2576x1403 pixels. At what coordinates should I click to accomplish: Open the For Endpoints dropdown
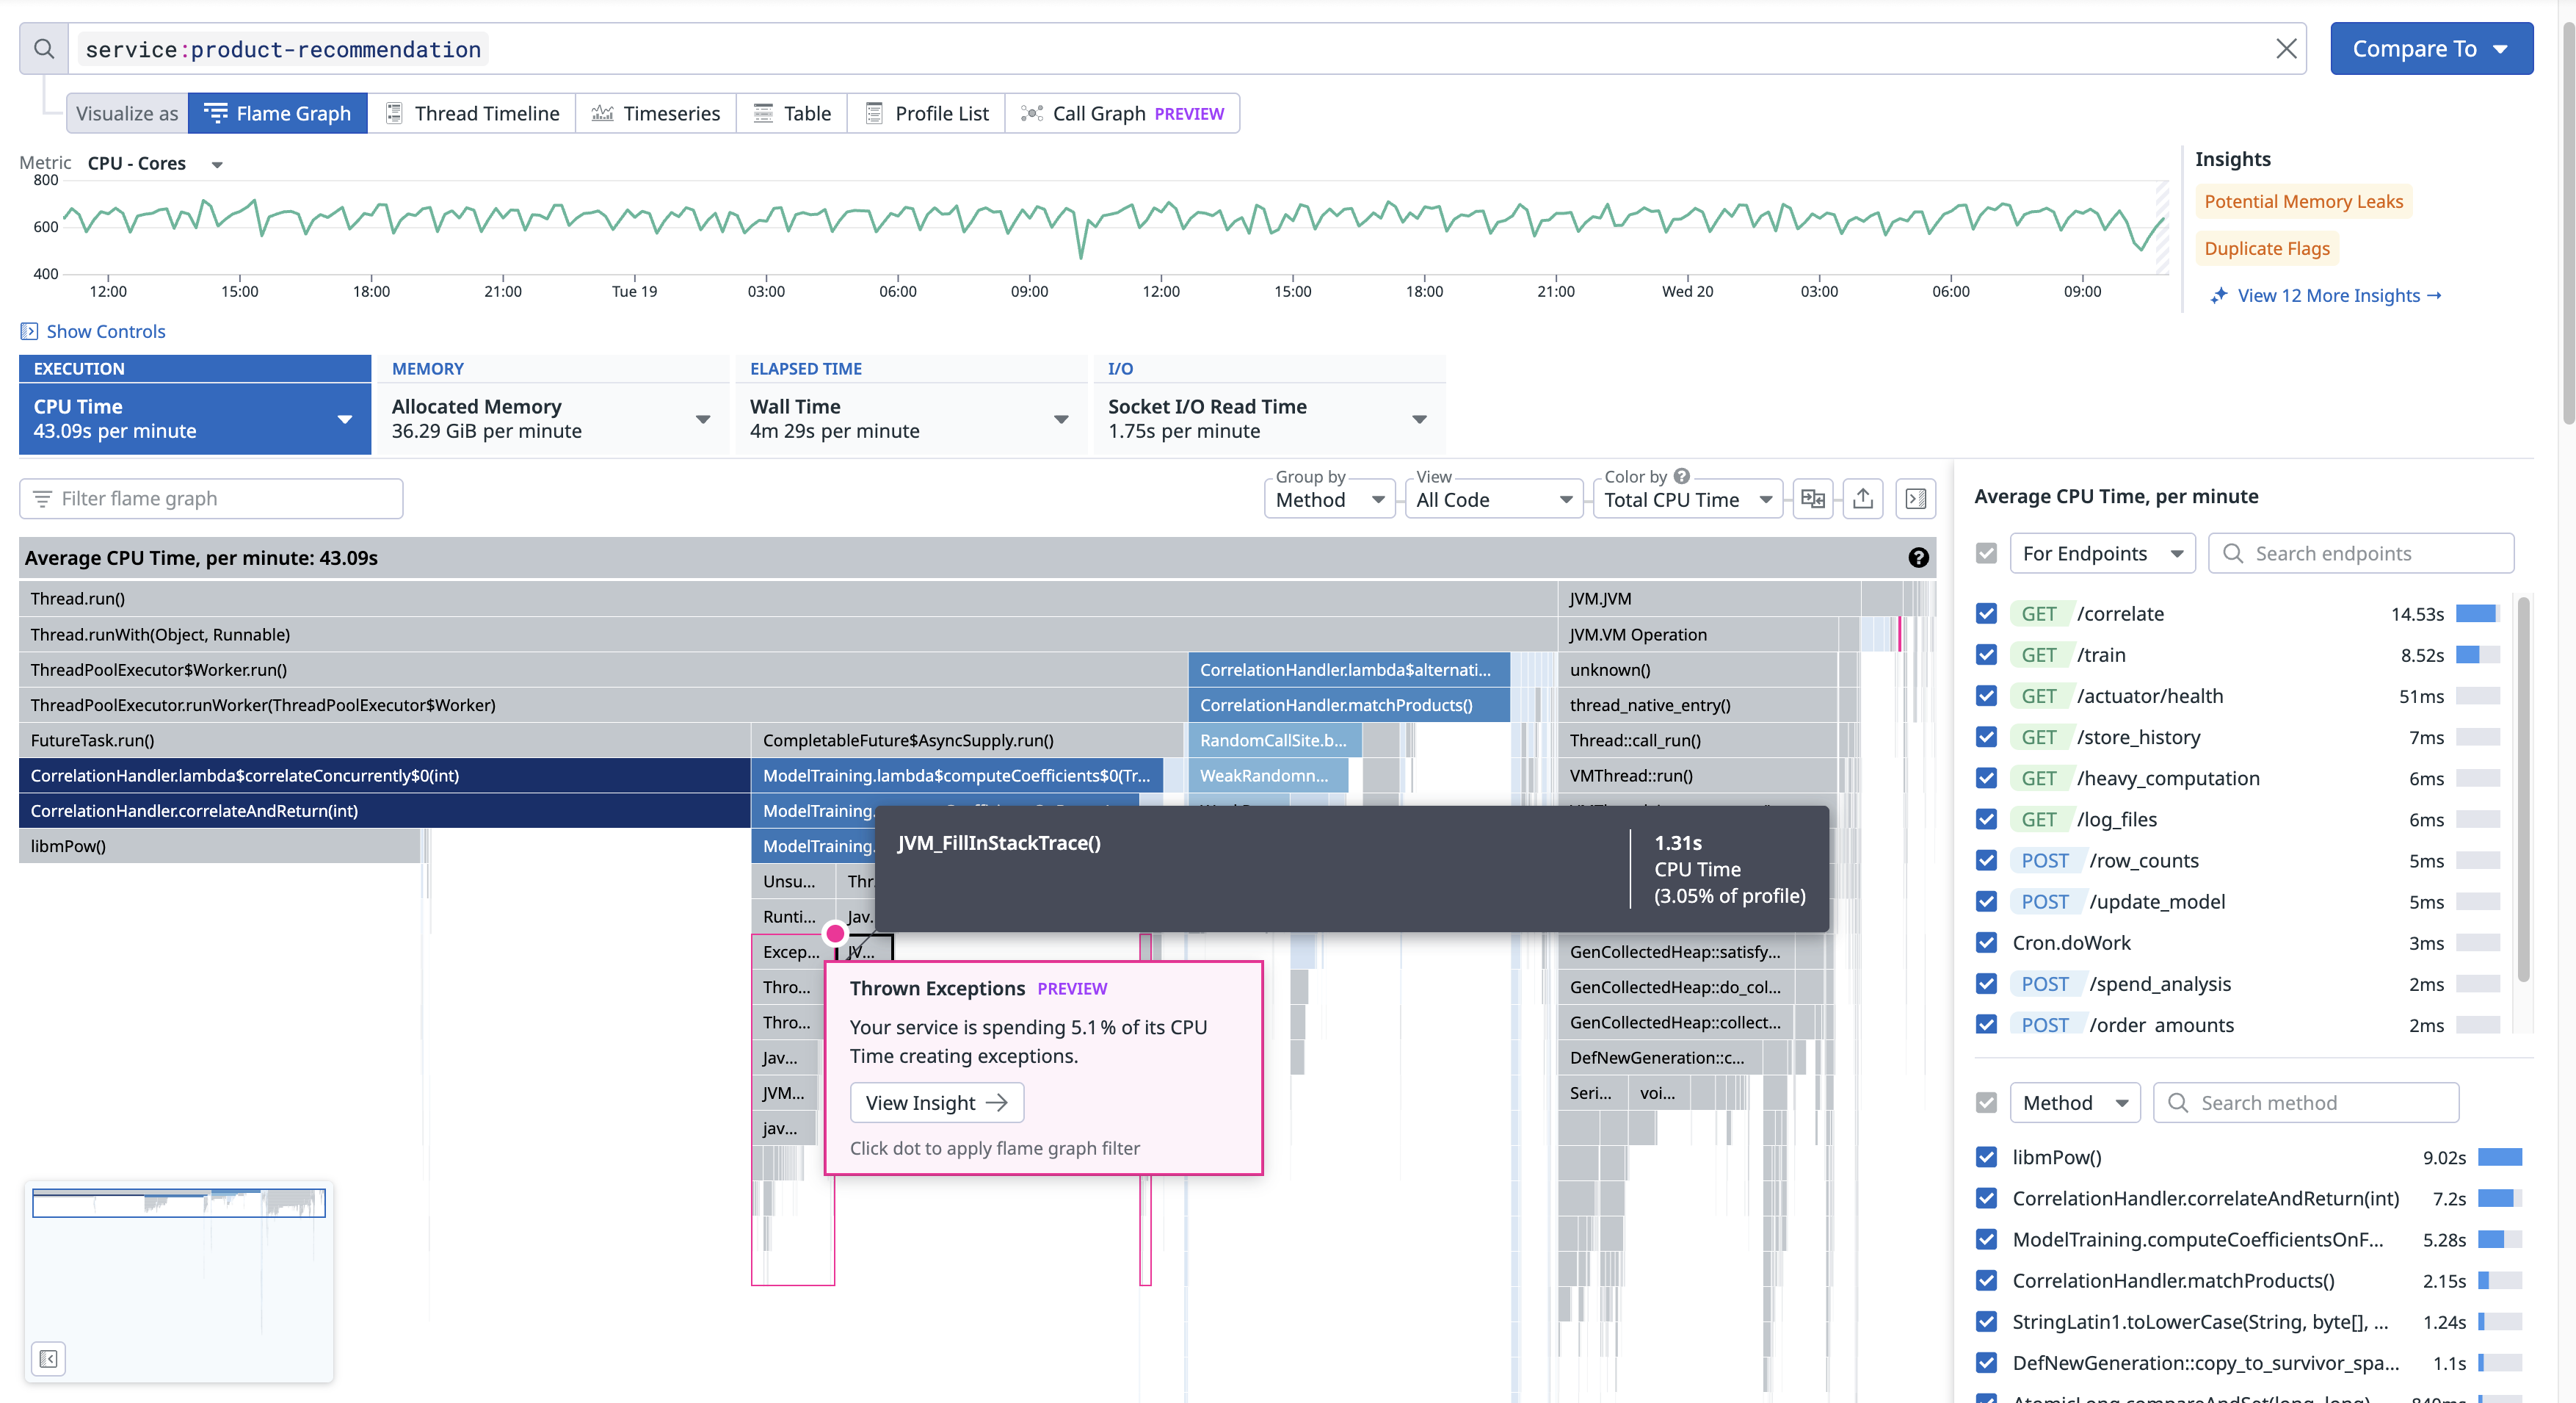coord(2102,553)
